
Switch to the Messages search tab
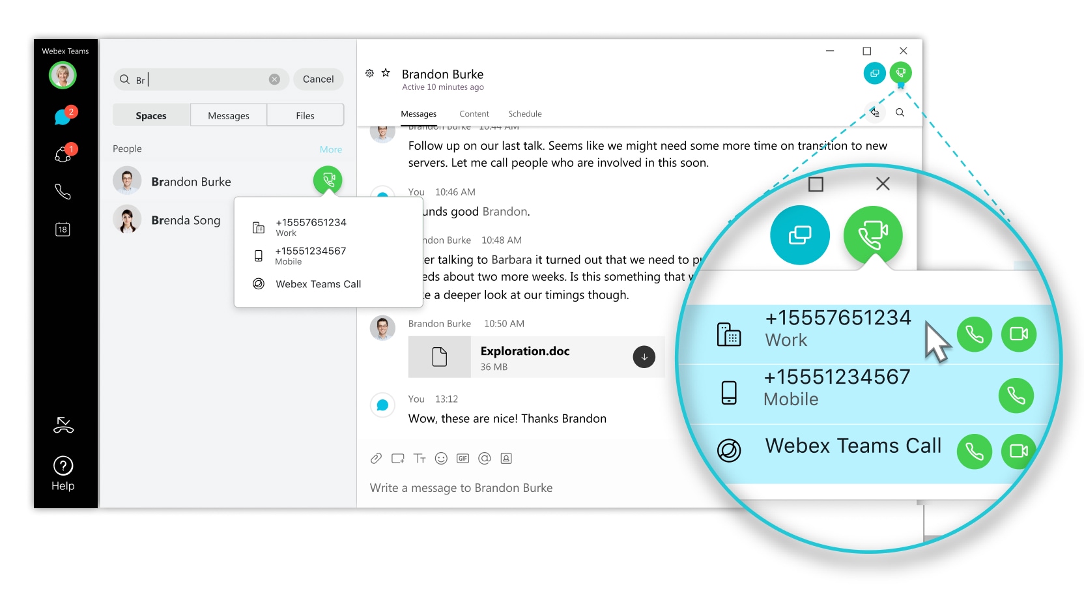(229, 115)
